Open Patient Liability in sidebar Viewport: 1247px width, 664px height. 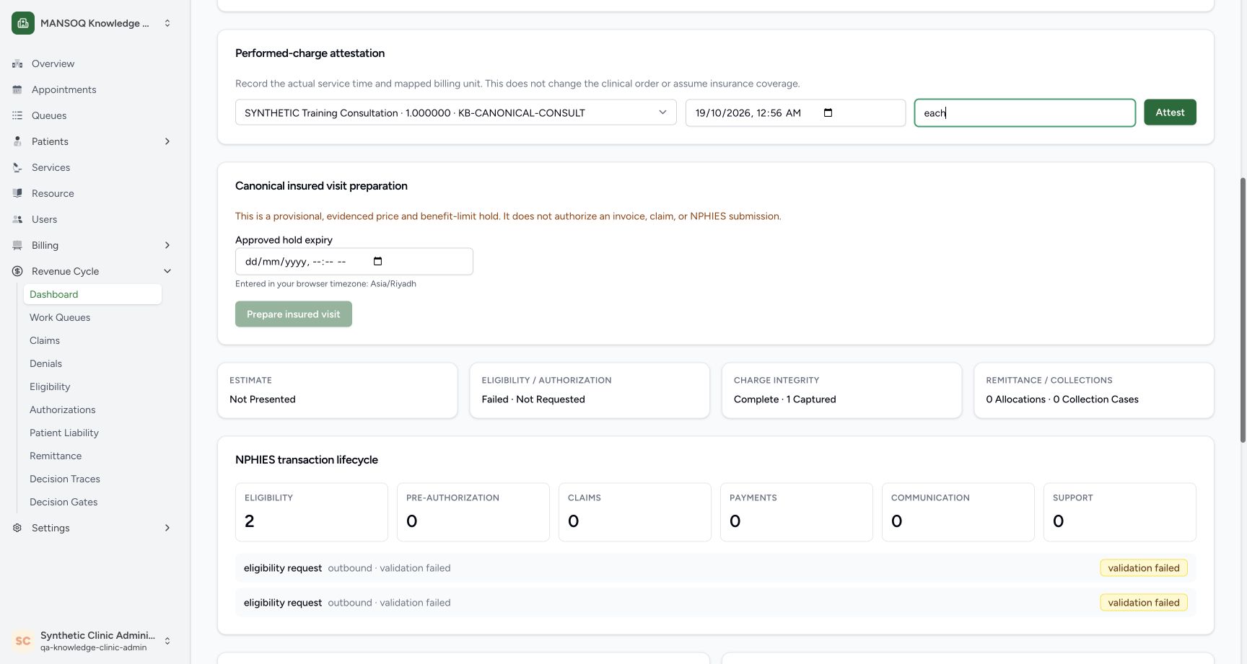coord(64,433)
